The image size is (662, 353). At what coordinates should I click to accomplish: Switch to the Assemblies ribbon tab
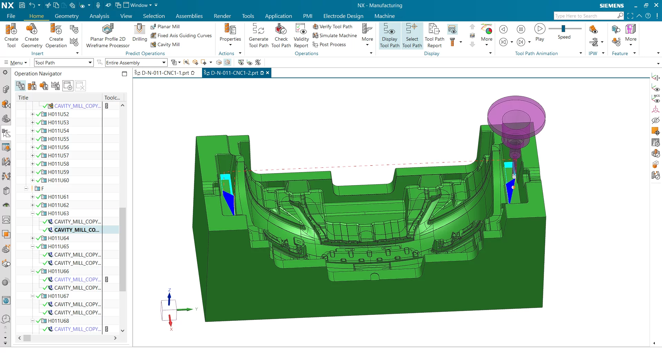pos(189,16)
